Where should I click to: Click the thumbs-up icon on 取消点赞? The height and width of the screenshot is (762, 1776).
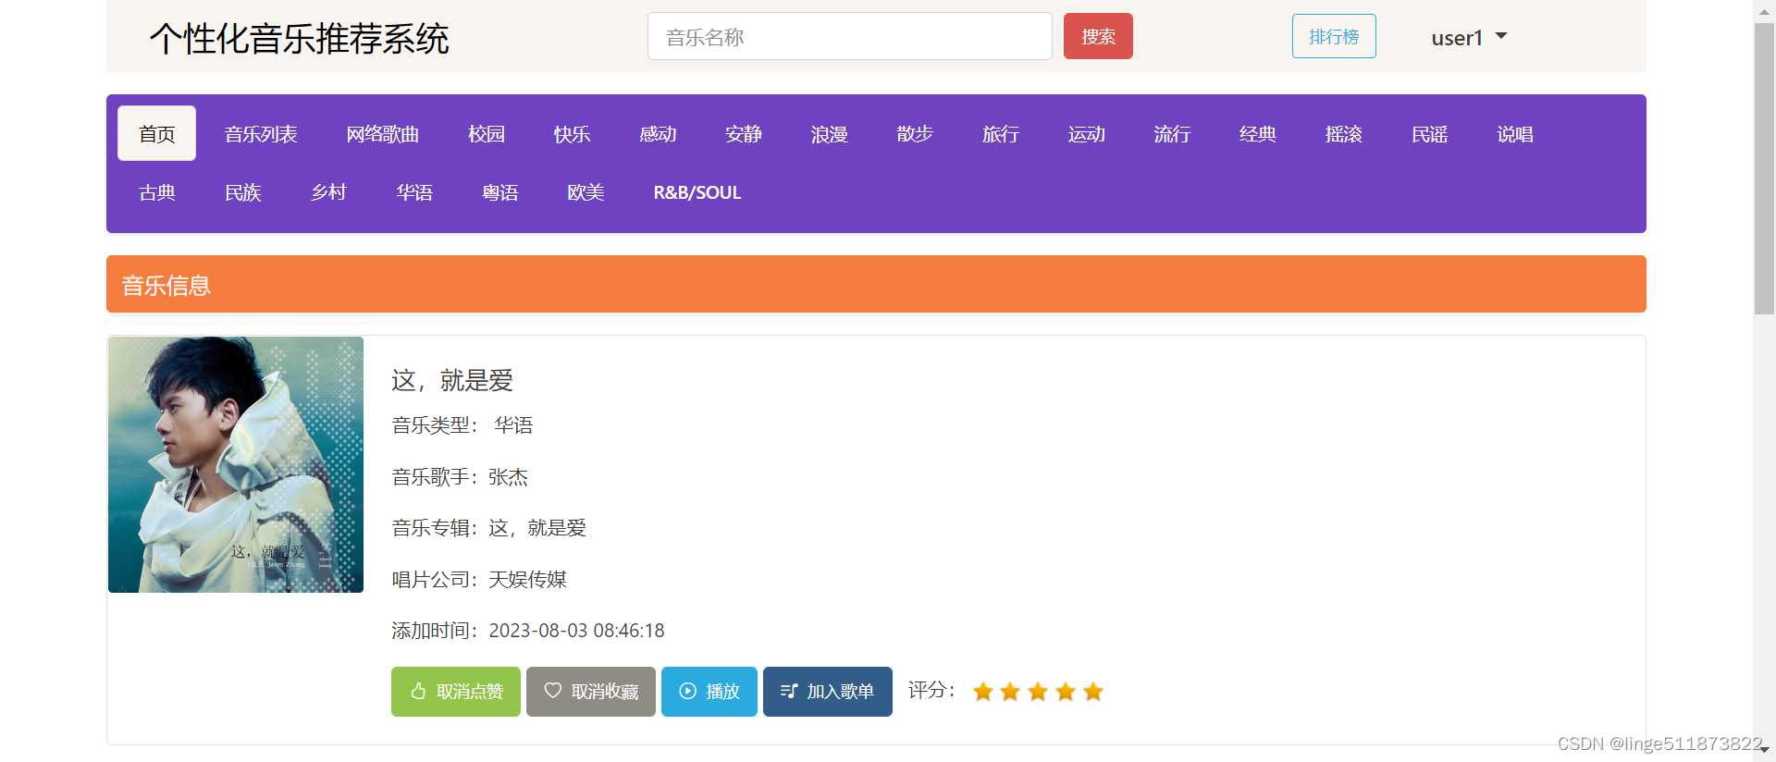[x=418, y=691]
